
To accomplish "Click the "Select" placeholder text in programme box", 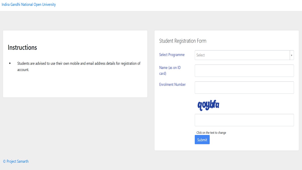I will pyautogui.click(x=201, y=55).
